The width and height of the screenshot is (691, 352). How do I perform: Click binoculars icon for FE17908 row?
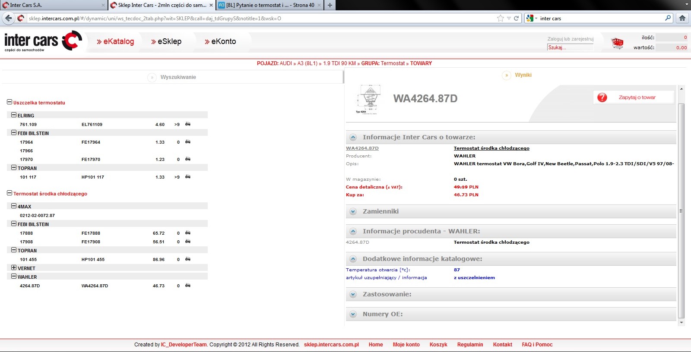point(188,242)
